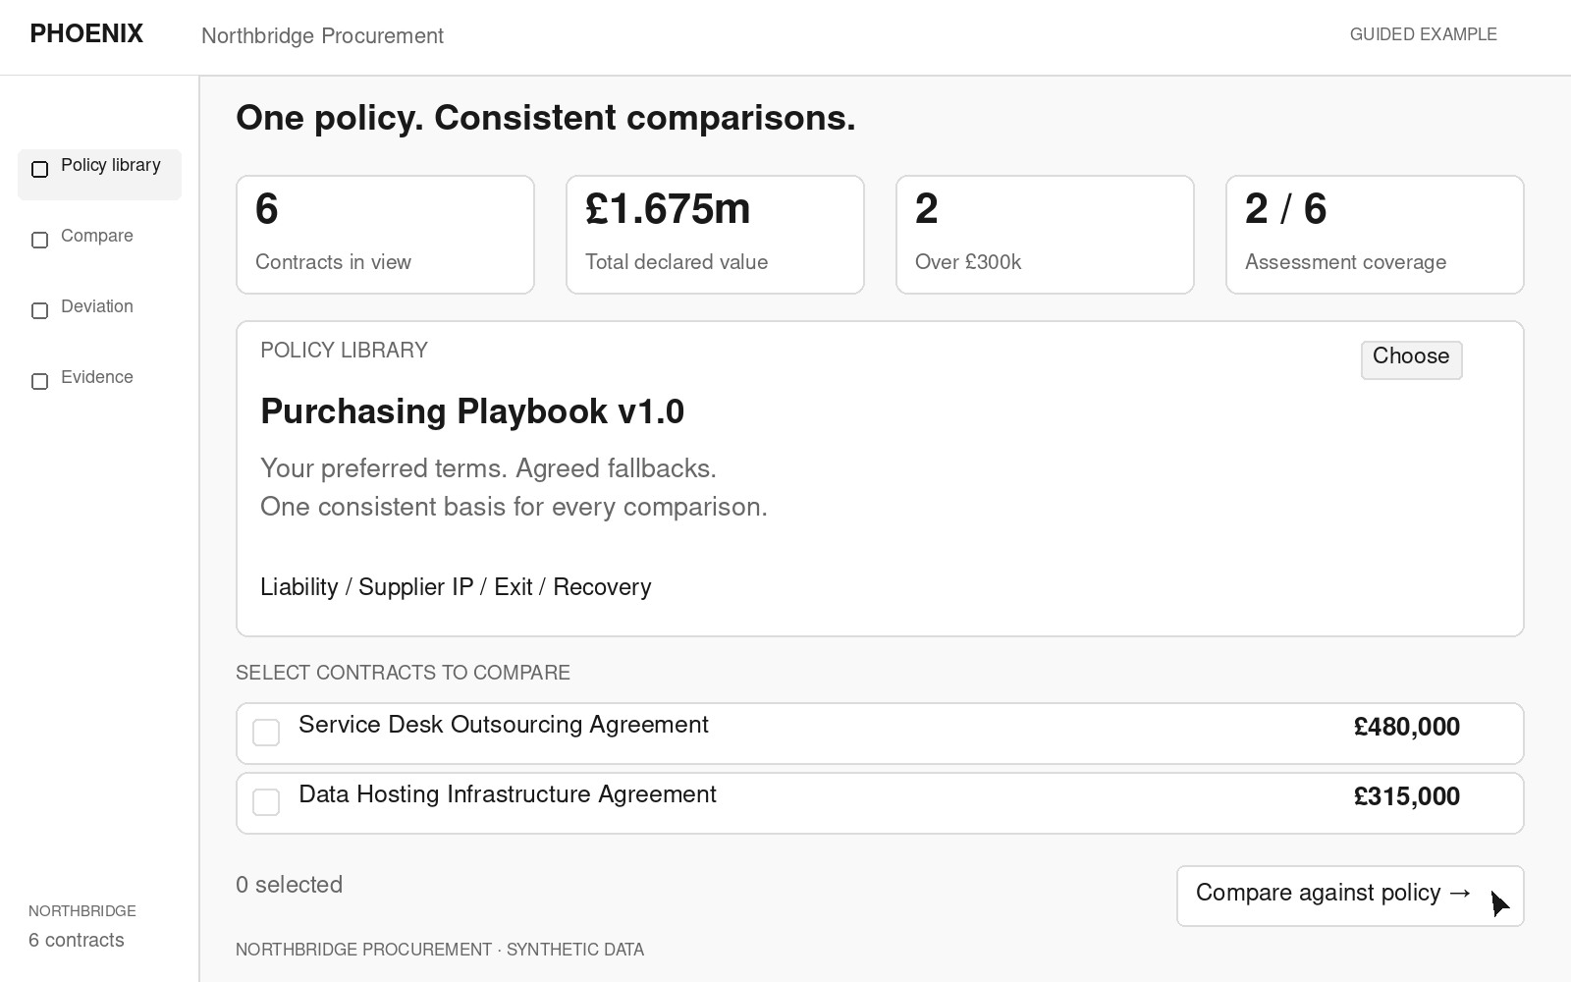1571x982 pixels.
Task: Click the Evidence sidebar icon
Action: pos(40,382)
